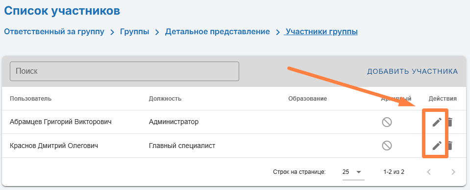Go to previous page of participants
The image size is (470, 190).
tap(429, 172)
